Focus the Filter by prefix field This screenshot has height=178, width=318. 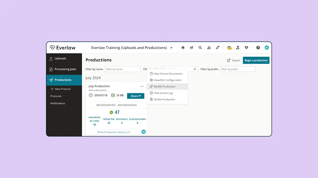click(x=237, y=69)
